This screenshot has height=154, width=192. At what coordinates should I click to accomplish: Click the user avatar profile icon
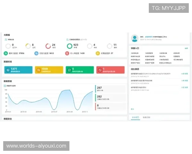[x=134, y=38]
